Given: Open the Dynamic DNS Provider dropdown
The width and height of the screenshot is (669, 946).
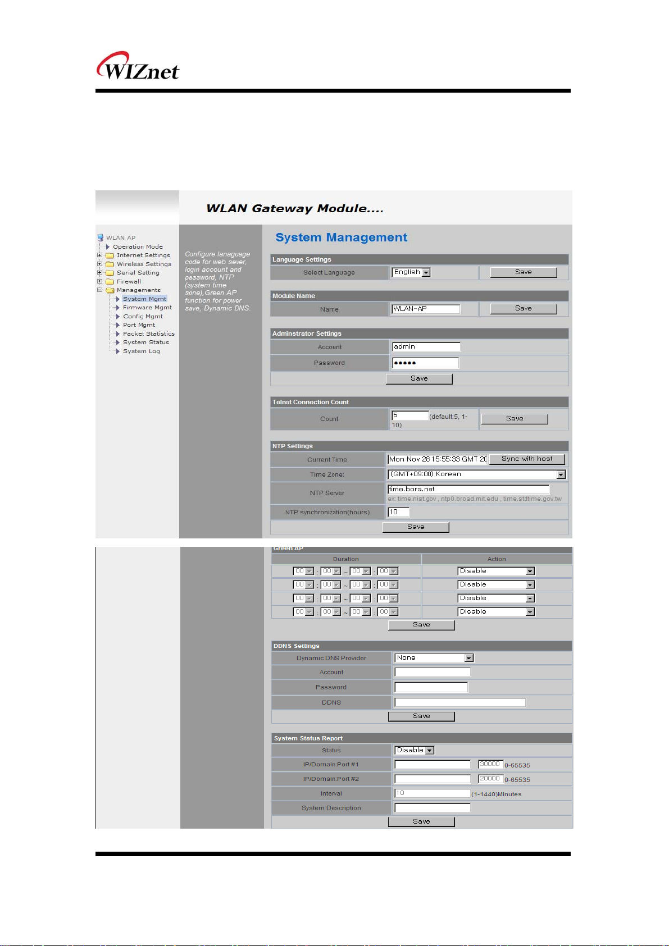Looking at the screenshot, I should (434, 658).
